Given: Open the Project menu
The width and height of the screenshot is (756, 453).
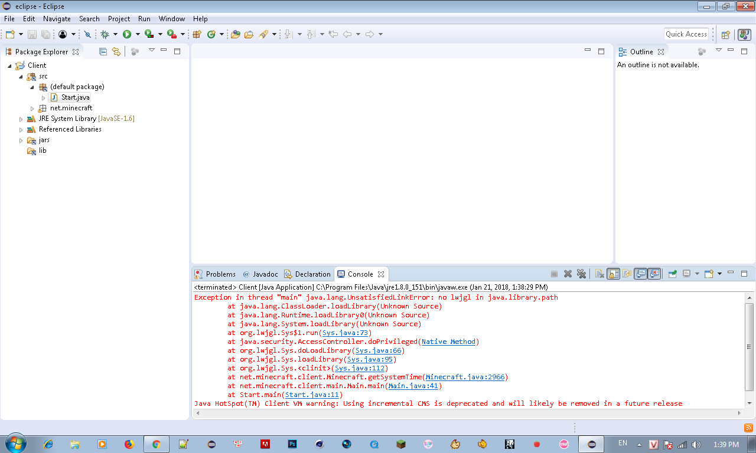Looking at the screenshot, I should [119, 19].
